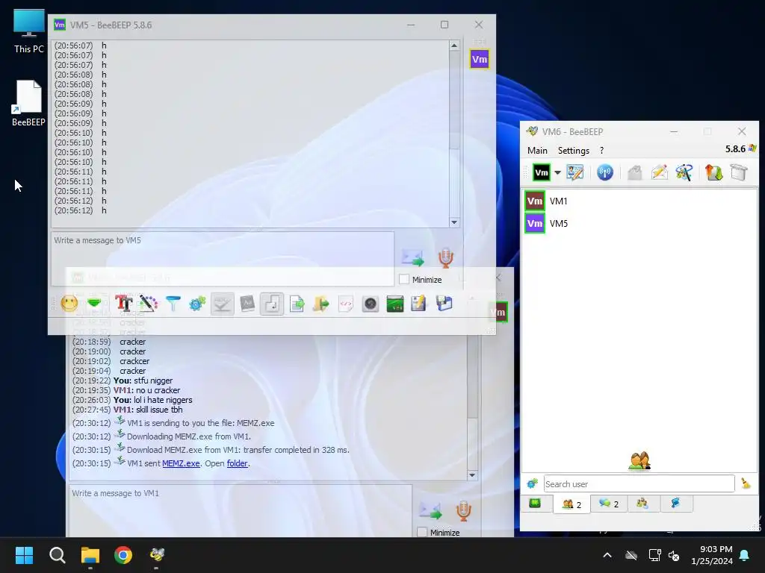Viewport: 765px width, 573px height.
Task: Open file transfers with the up-down arrows icon
Action: (x=713, y=172)
